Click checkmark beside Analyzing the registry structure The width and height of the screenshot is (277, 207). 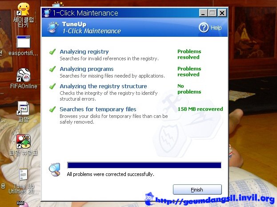(52, 86)
